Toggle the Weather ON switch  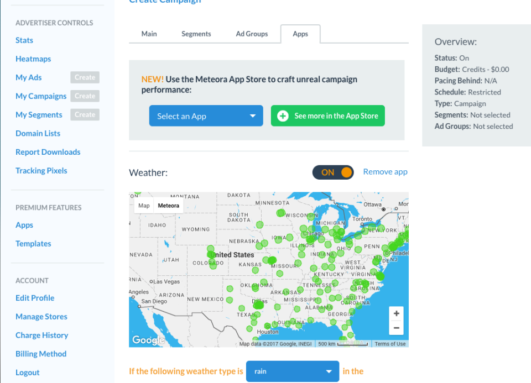pos(333,172)
